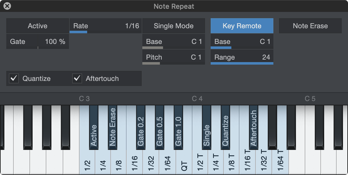Hit the Gate 0.5 black key
Viewport: 348px width, 175px height.
tap(160, 127)
